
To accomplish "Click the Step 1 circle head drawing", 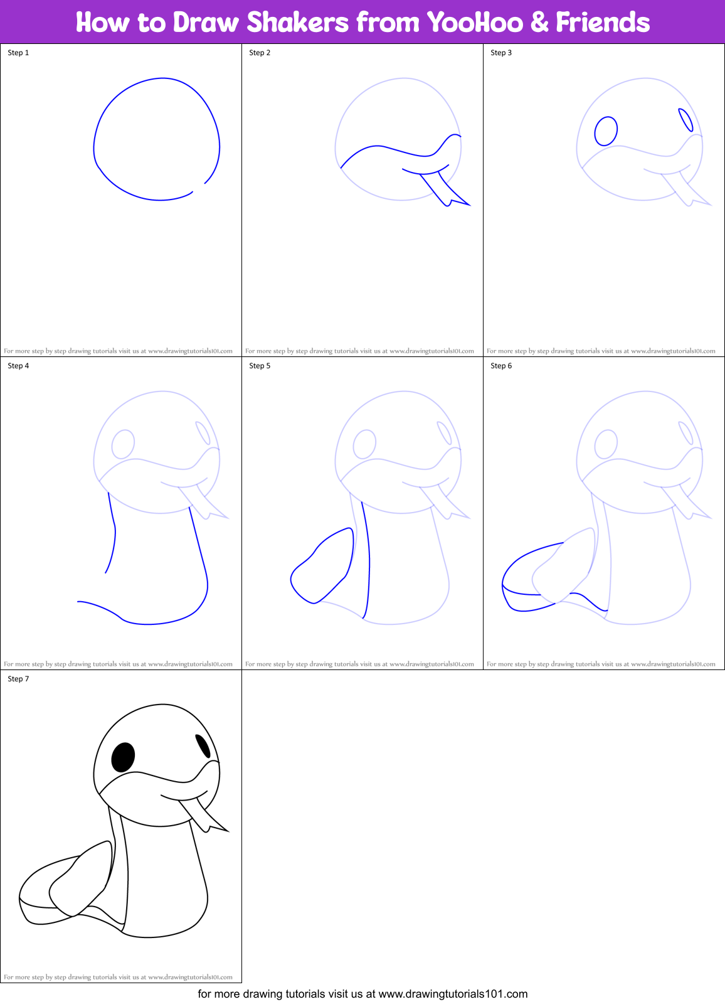I will (x=157, y=139).
